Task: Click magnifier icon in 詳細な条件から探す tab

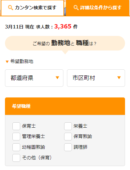Action: coord(76,8)
